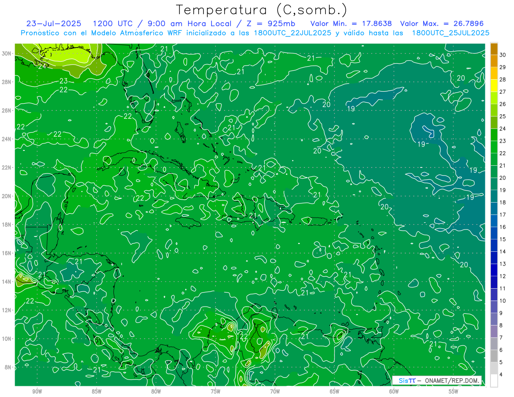Click the "90W" longitude axis label
Image resolution: width=514 pixels, height=397 pixels.
point(37,391)
